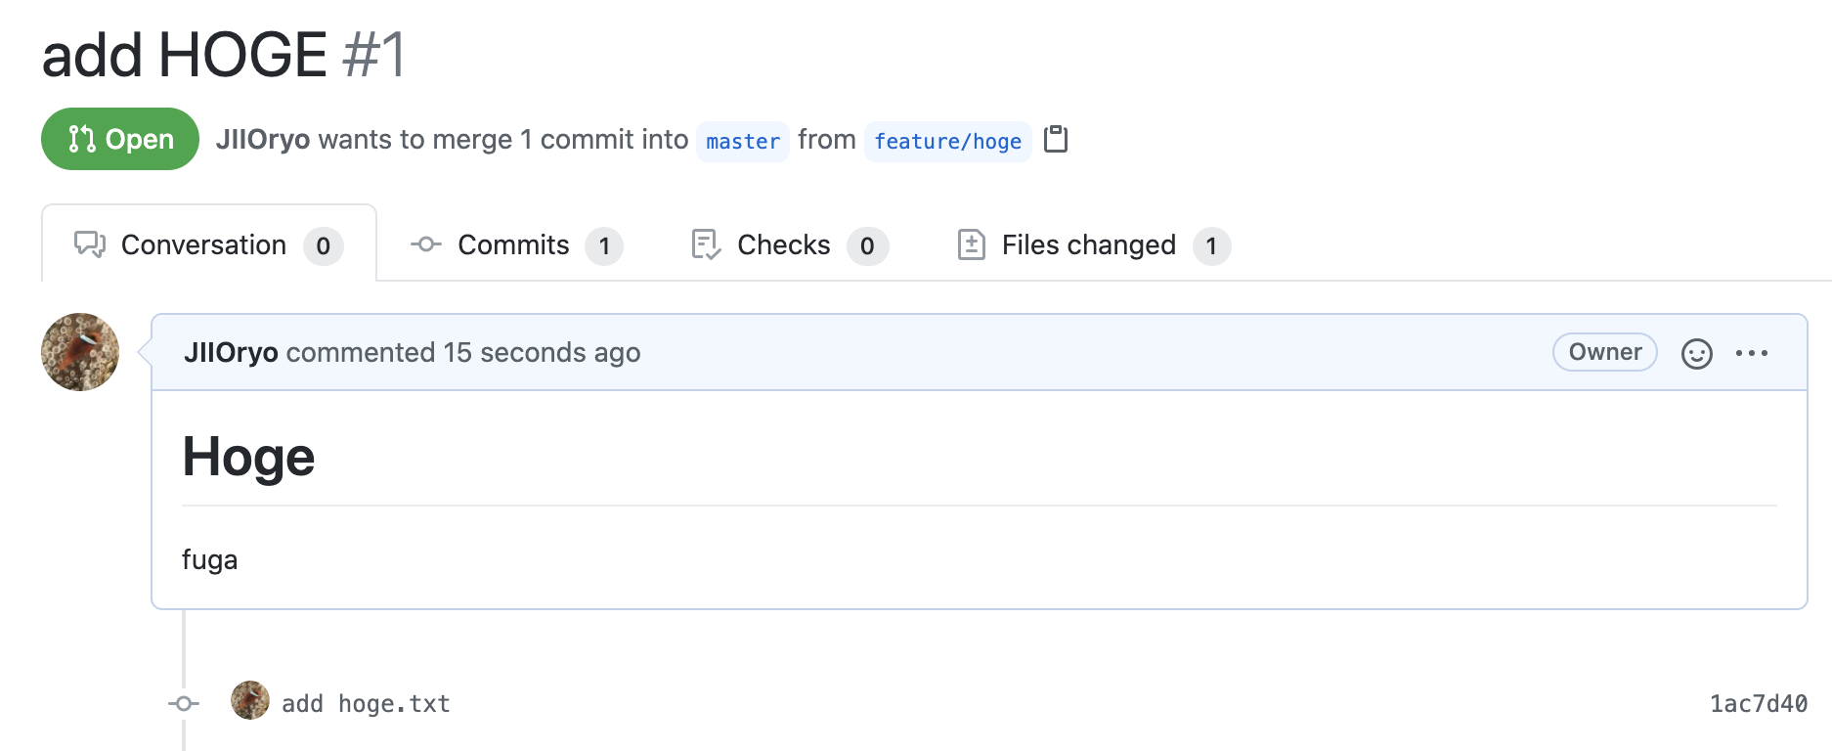The width and height of the screenshot is (1832, 751).
Task: Click the commit node icon on the timeline
Action: [184, 703]
